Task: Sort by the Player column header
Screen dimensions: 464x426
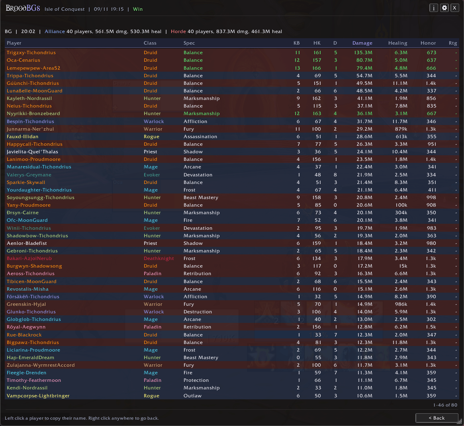Action: (14, 43)
